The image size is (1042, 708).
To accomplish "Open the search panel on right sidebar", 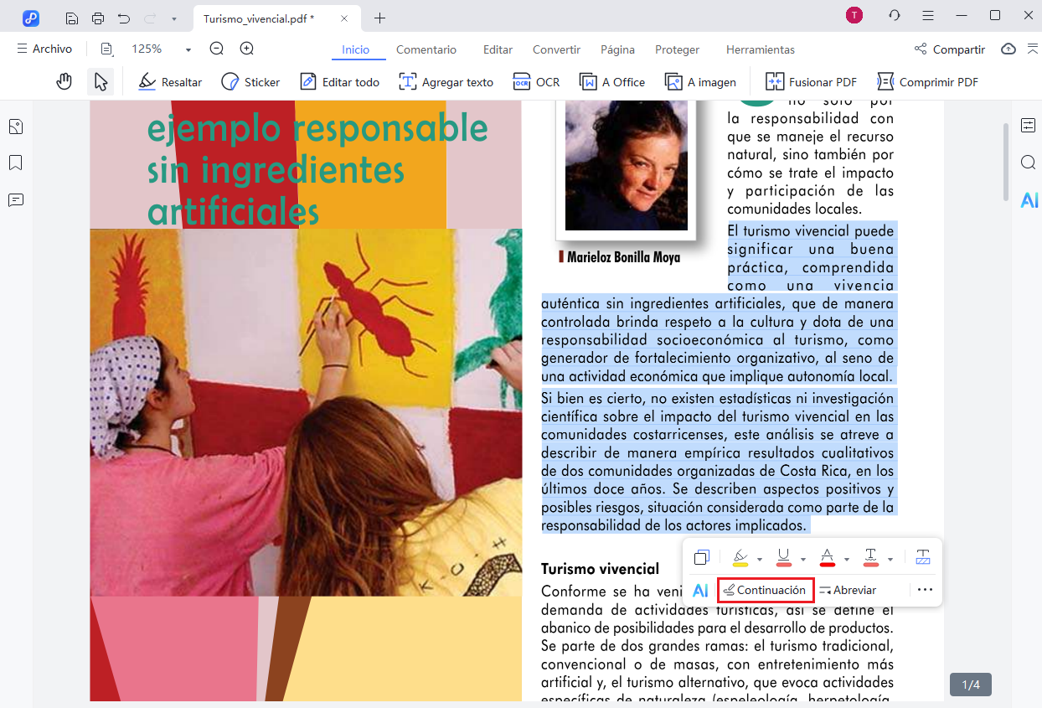I will click(x=1028, y=163).
